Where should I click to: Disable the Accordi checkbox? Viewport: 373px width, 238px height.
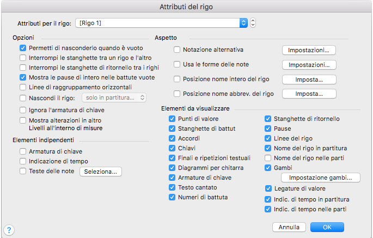pyautogui.click(x=172, y=138)
